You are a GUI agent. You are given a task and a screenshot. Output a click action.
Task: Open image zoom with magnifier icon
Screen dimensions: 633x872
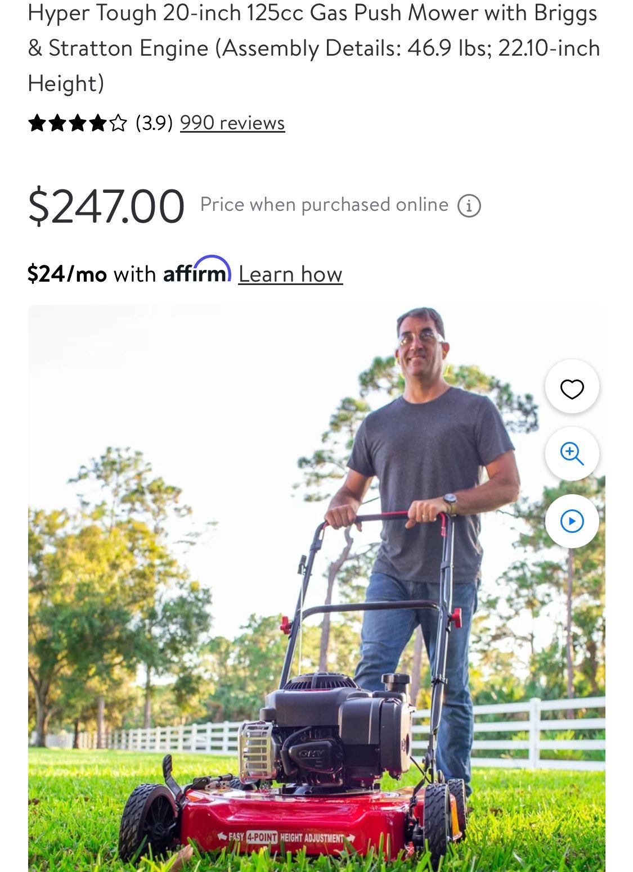[572, 454]
